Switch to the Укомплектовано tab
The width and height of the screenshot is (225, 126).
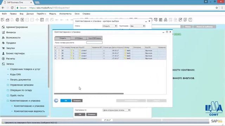[95, 38]
